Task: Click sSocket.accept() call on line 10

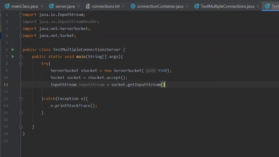Action: [x=106, y=78]
